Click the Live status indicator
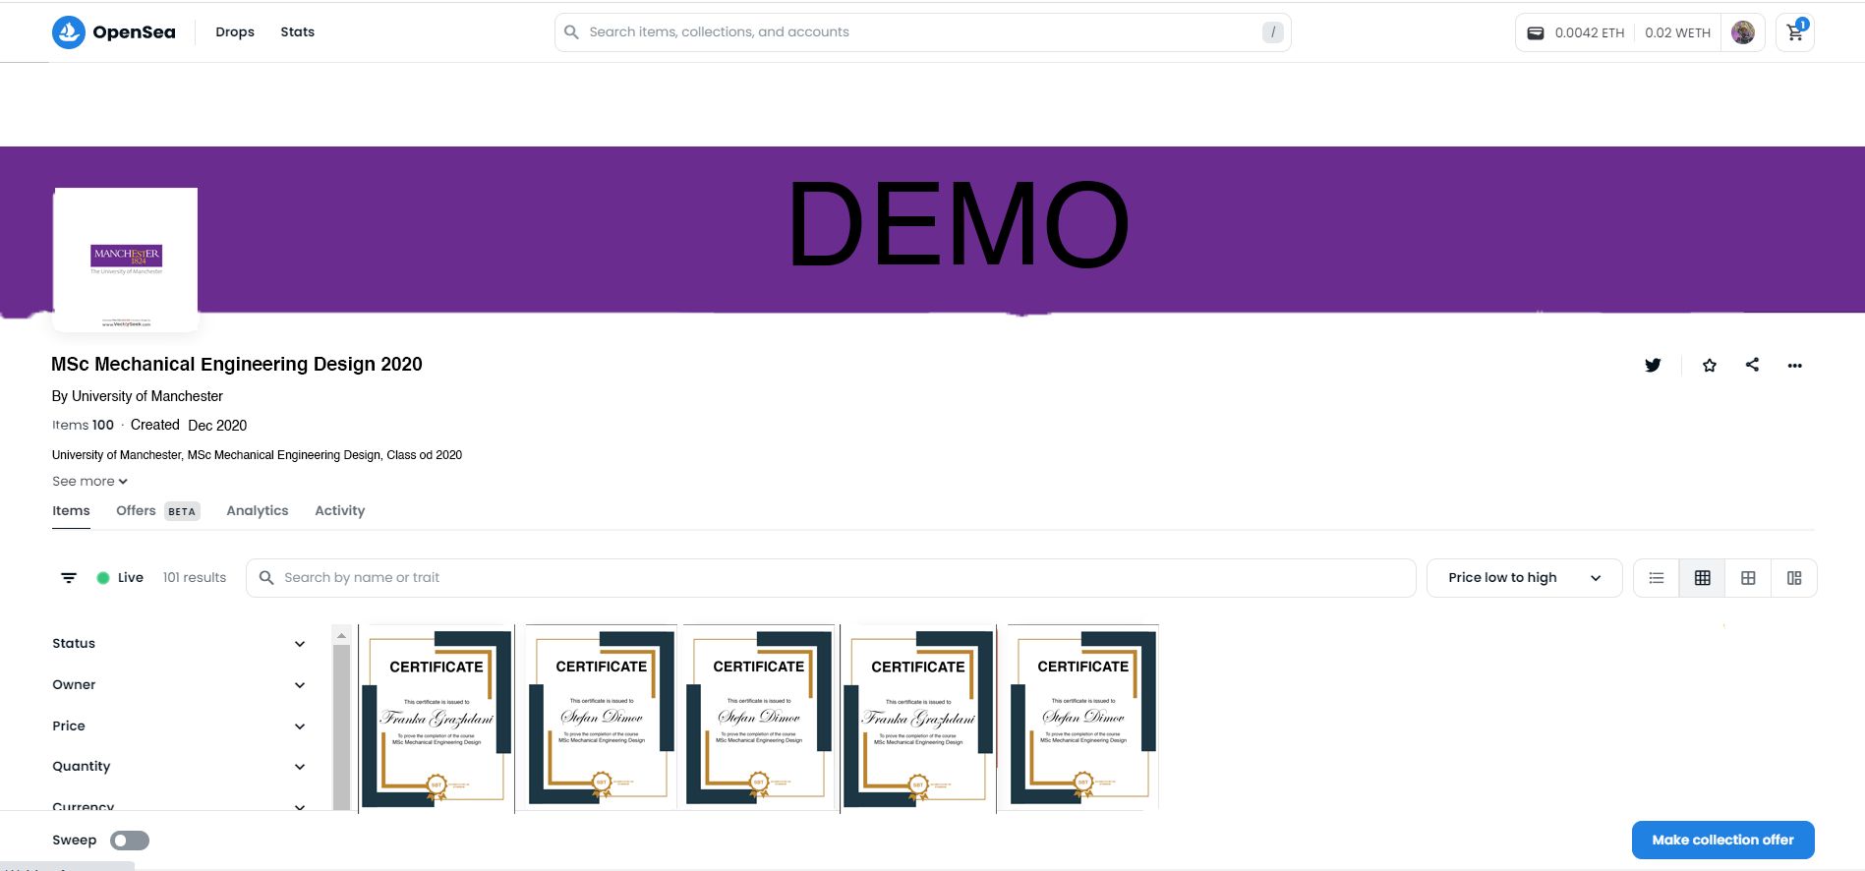Image resolution: width=1865 pixels, height=871 pixels. (120, 578)
